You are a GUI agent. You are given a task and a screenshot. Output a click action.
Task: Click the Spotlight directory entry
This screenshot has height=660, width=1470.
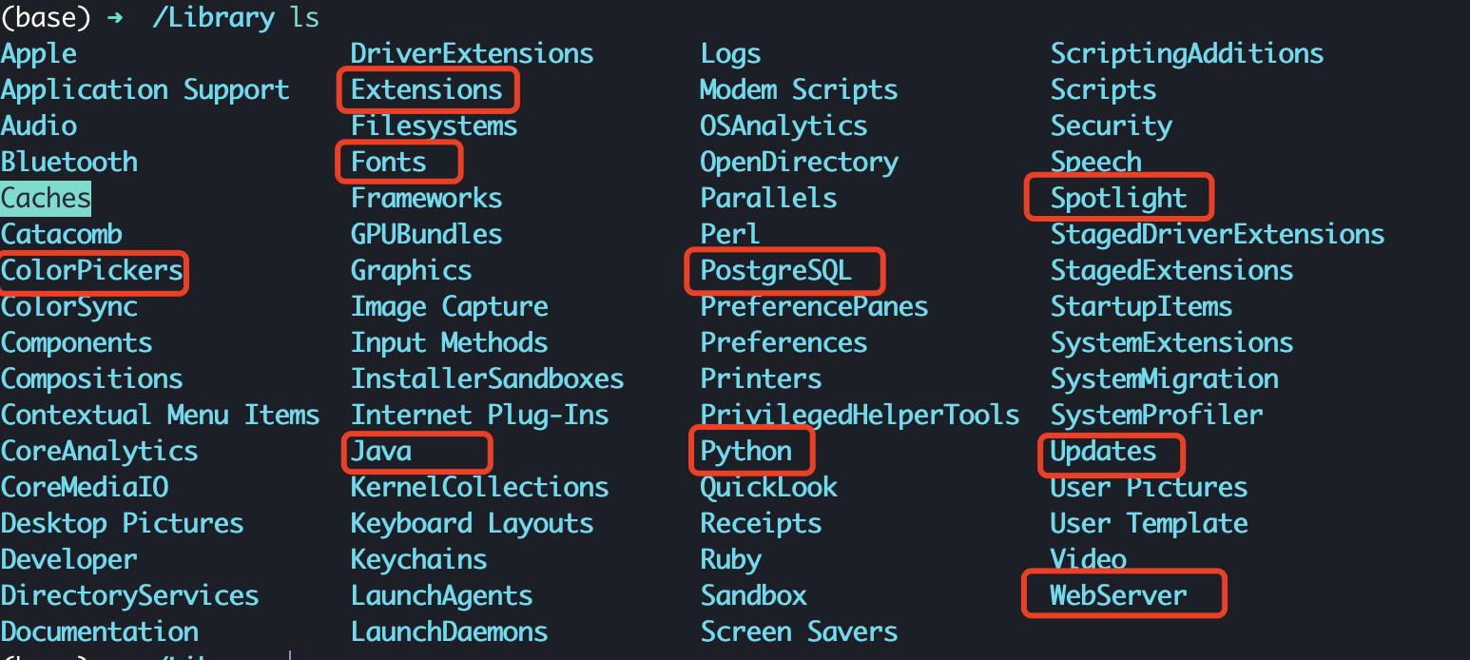coord(1118,199)
